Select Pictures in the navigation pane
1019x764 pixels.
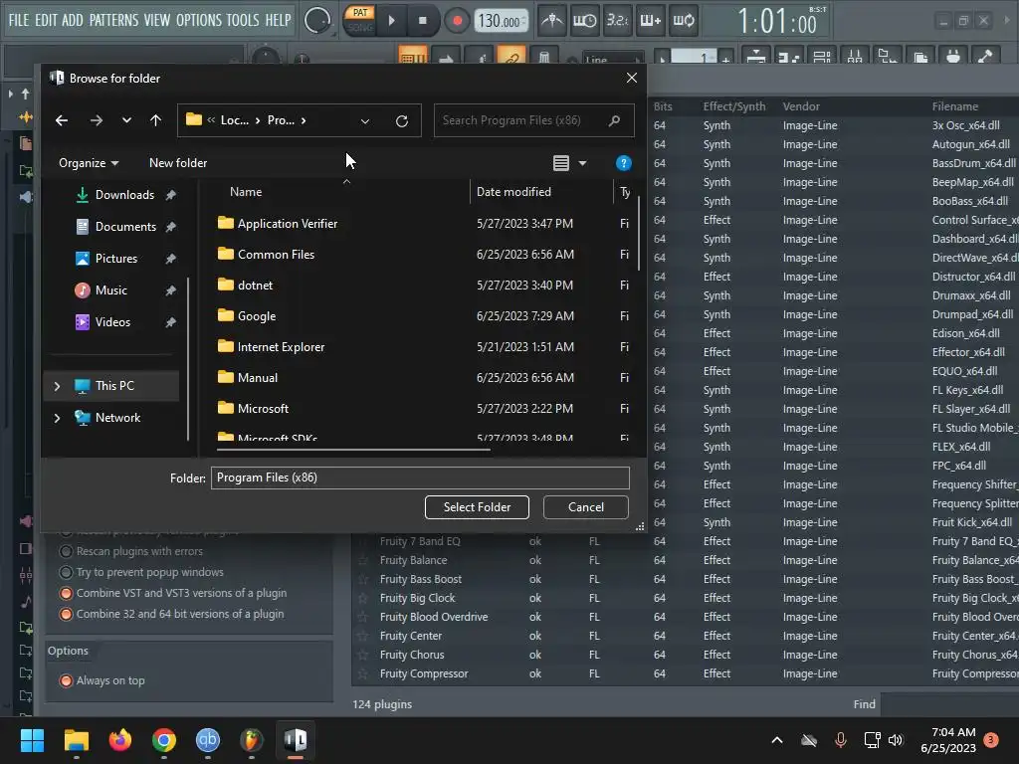point(116,259)
